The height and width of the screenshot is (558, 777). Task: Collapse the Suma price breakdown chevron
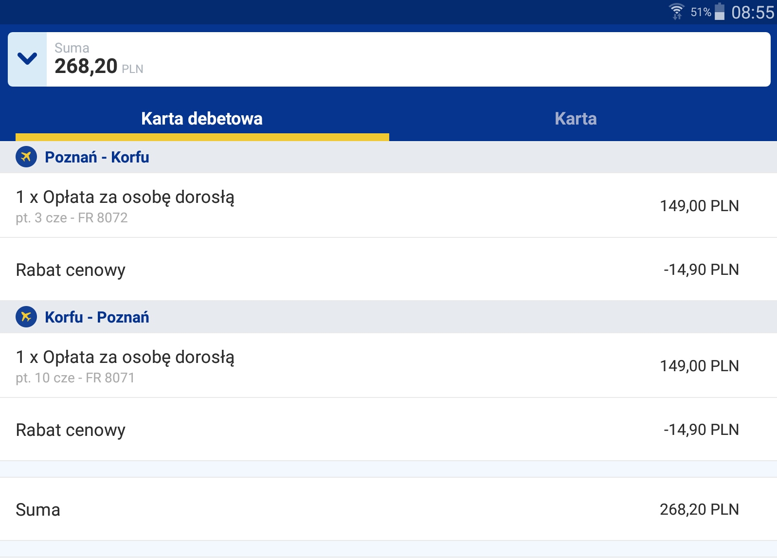(x=27, y=59)
